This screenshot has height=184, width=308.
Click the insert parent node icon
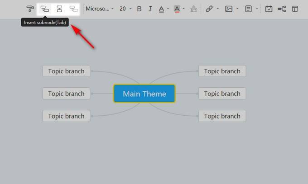(73, 9)
